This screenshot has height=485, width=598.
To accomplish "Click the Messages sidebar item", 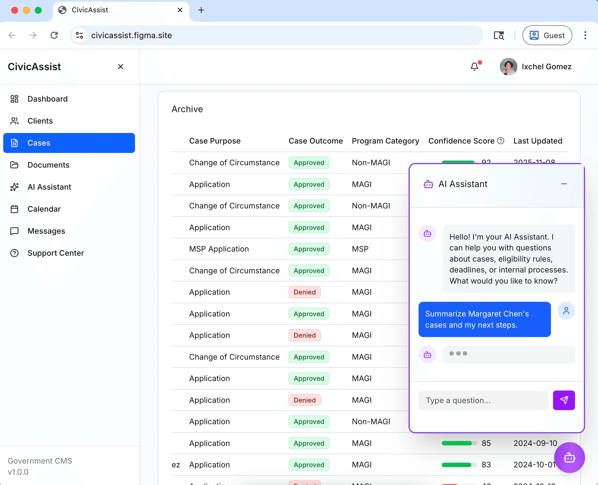I will (46, 231).
